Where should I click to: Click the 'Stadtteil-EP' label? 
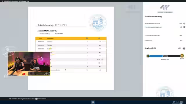click(150, 48)
